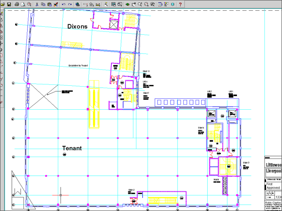Click the Lift 1 annotation
Viewport: 282px width, 211px height.
pyautogui.click(x=231, y=91)
